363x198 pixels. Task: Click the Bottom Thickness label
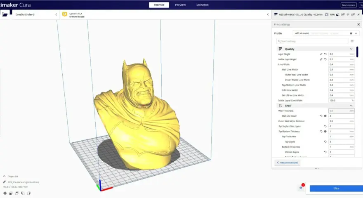tap(291, 147)
